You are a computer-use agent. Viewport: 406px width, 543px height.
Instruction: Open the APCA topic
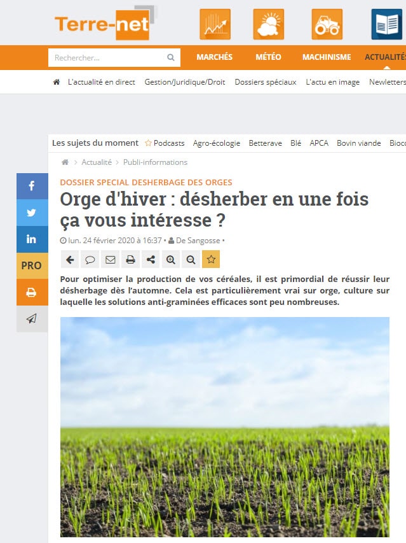pos(318,143)
